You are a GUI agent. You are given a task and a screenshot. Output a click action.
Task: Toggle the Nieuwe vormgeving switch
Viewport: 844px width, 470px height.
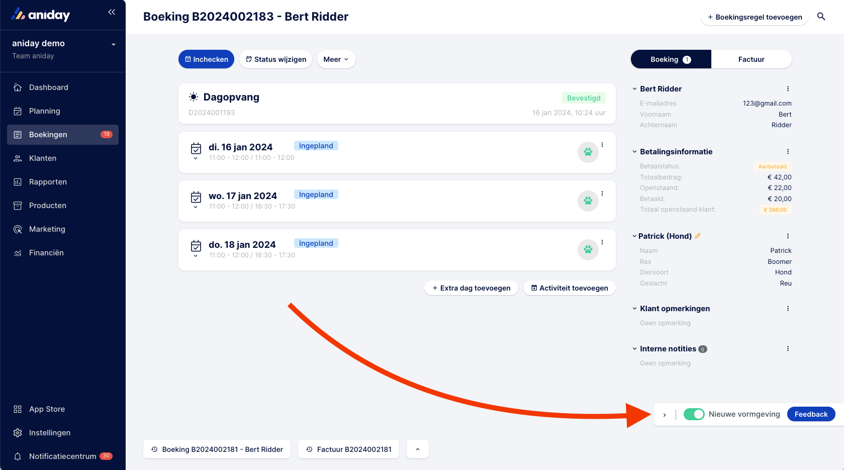(x=694, y=414)
